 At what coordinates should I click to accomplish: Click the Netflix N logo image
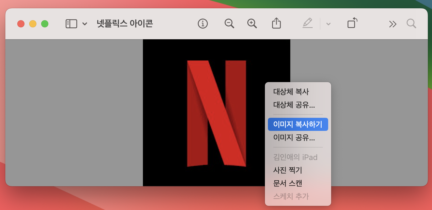217,113
